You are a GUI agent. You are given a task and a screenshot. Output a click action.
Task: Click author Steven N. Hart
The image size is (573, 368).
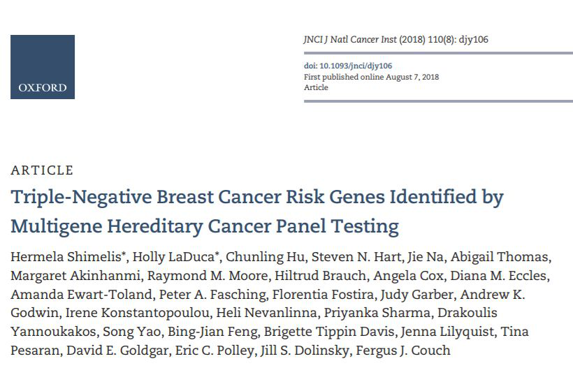click(x=356, y=257)
